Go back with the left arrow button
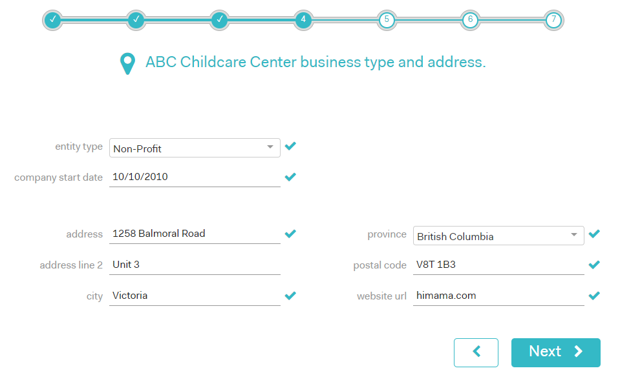Screen dimensions: 620x375 476,352
